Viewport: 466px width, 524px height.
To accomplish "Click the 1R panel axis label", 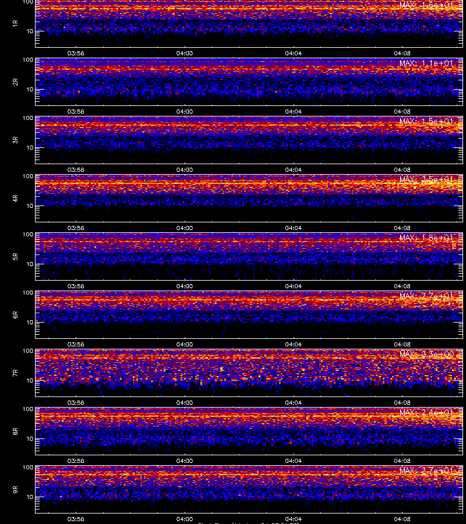I will tap(15, 23).
